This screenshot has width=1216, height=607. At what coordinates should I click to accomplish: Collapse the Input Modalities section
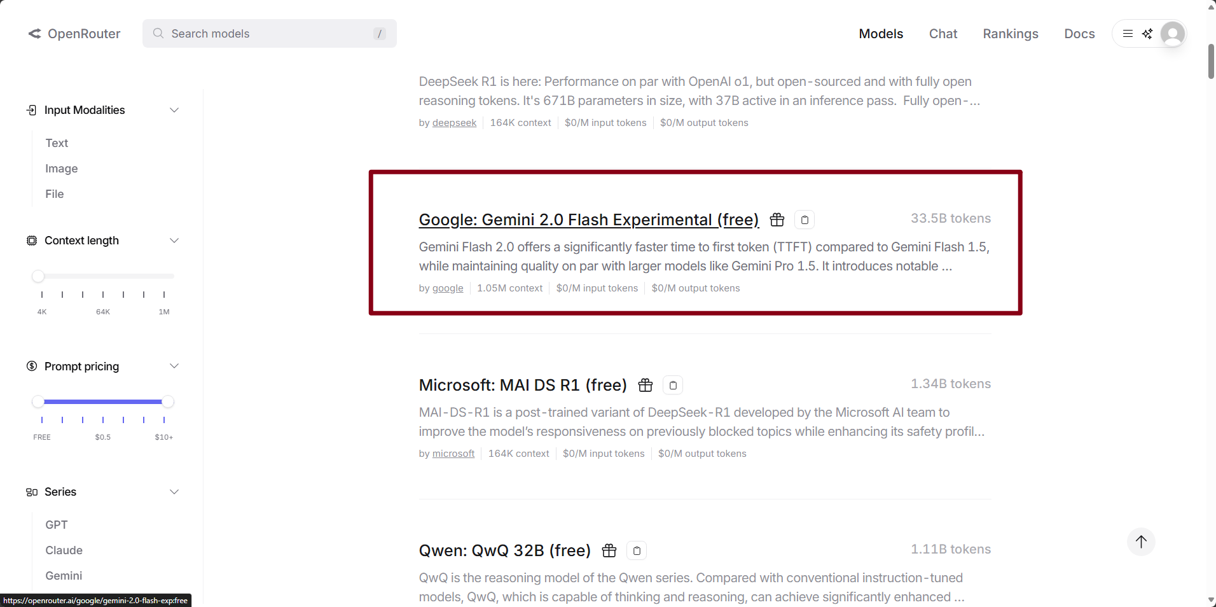174,110
